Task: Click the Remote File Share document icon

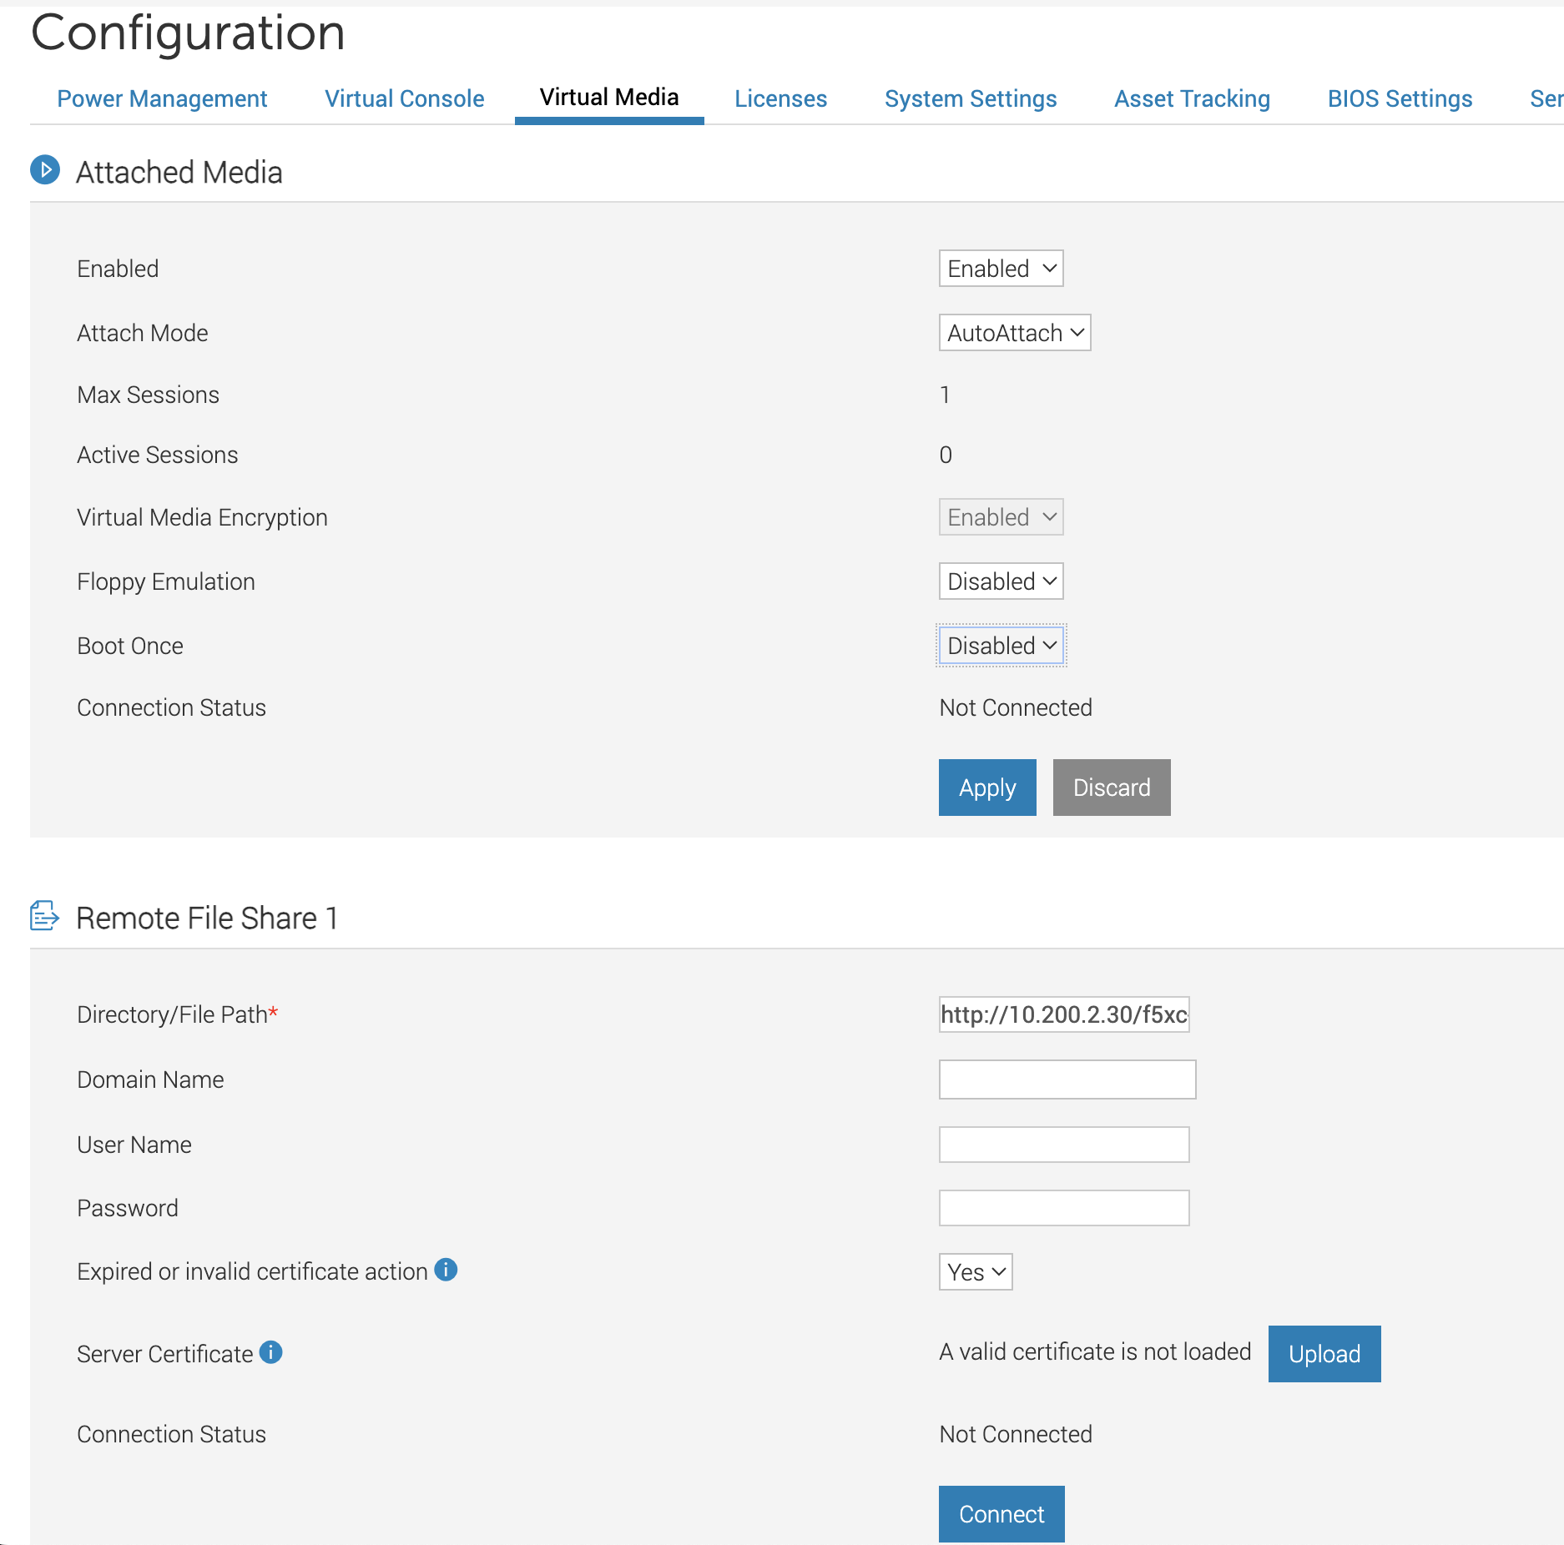Action: point(44,915)
